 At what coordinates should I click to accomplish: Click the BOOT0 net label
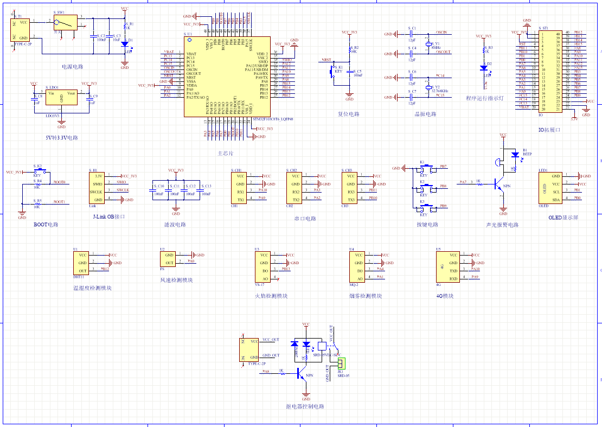coord(59,182)
